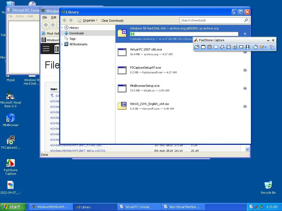Screen dimensions: 282x211
Task: Select FastStone freehand region capture tool
Action: (x=222, y=47)
